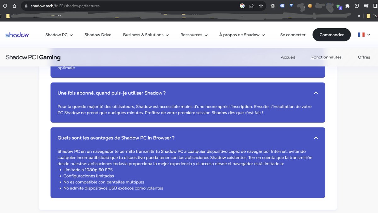Open the gear extension icon
Viewport: 378px width, 213px height.
click(273, 6)
